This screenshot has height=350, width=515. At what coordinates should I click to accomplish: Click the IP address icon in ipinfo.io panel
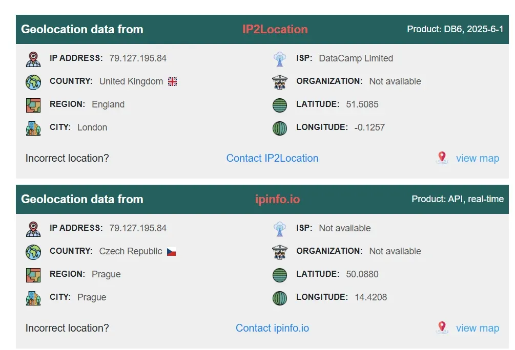tap(33, 229)
